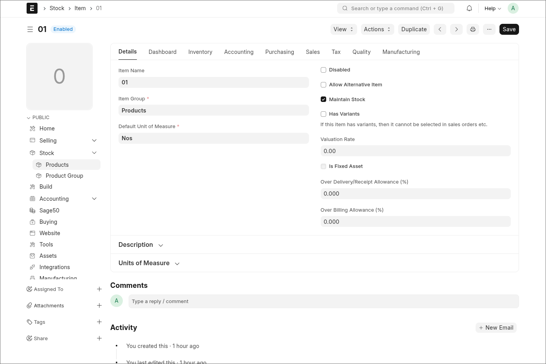Click the notifications bell icon

469,8
